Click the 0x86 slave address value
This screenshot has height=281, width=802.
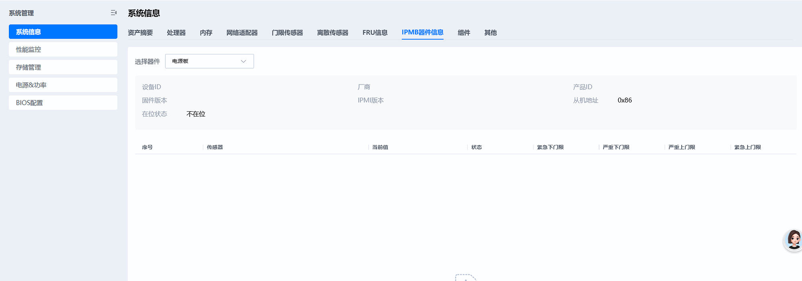coord(625,100)
